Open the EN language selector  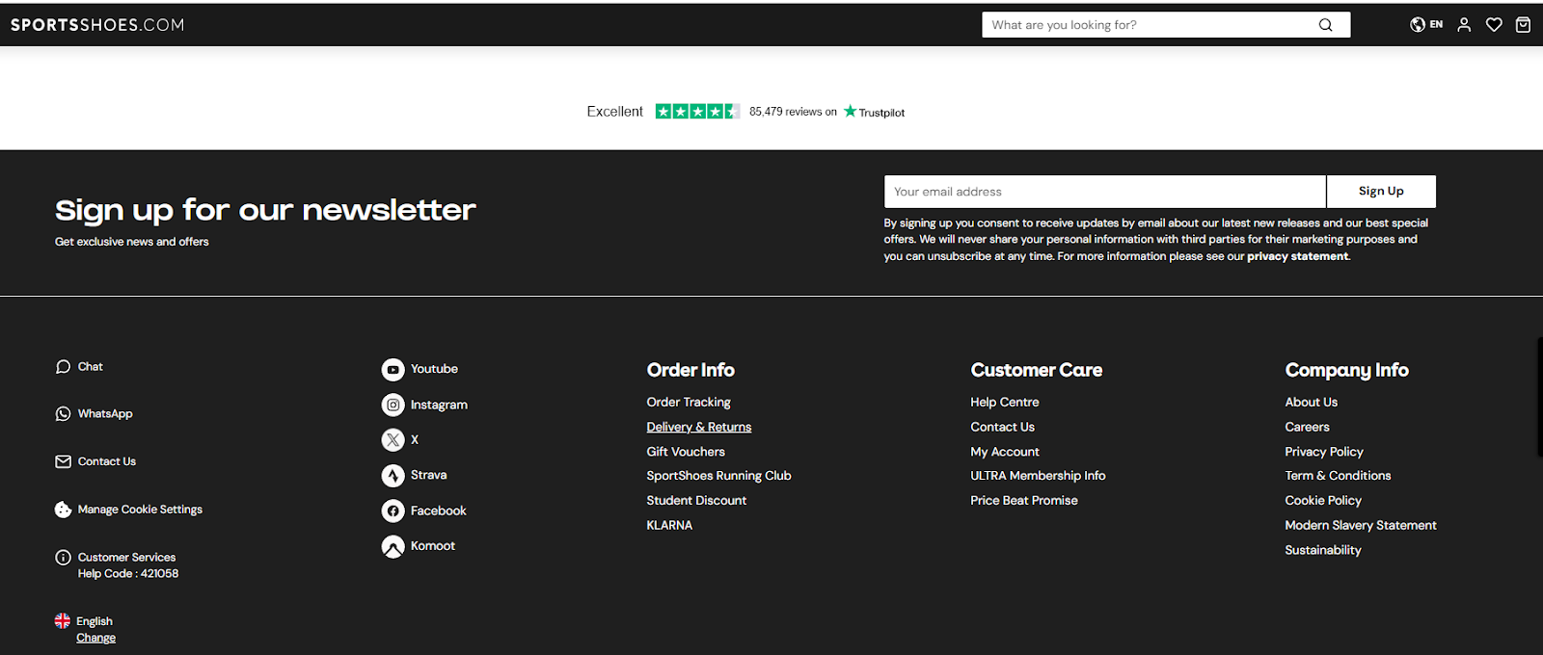1426,25
